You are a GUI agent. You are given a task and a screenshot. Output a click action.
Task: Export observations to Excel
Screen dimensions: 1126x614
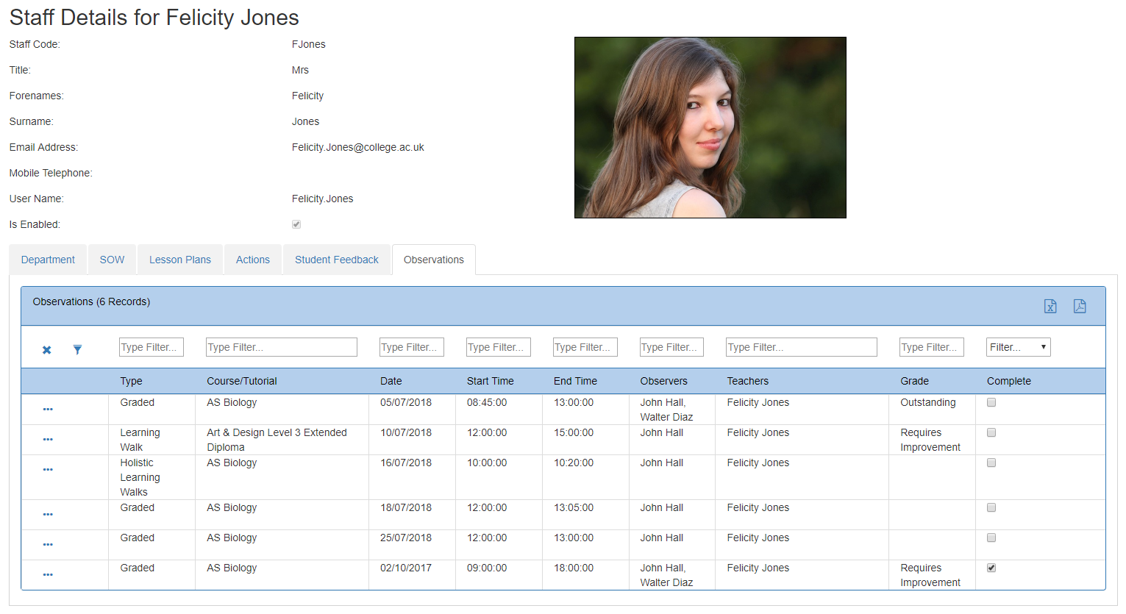[x=1050, y=306]
